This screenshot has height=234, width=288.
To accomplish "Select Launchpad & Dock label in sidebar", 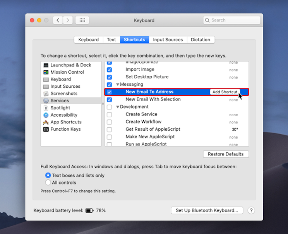I will pos(71,65).
